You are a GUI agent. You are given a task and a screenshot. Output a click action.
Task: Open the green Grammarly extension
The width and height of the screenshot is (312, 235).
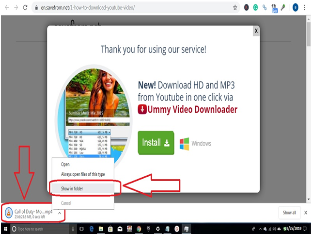pyautogui.click(x=255, y=8)
